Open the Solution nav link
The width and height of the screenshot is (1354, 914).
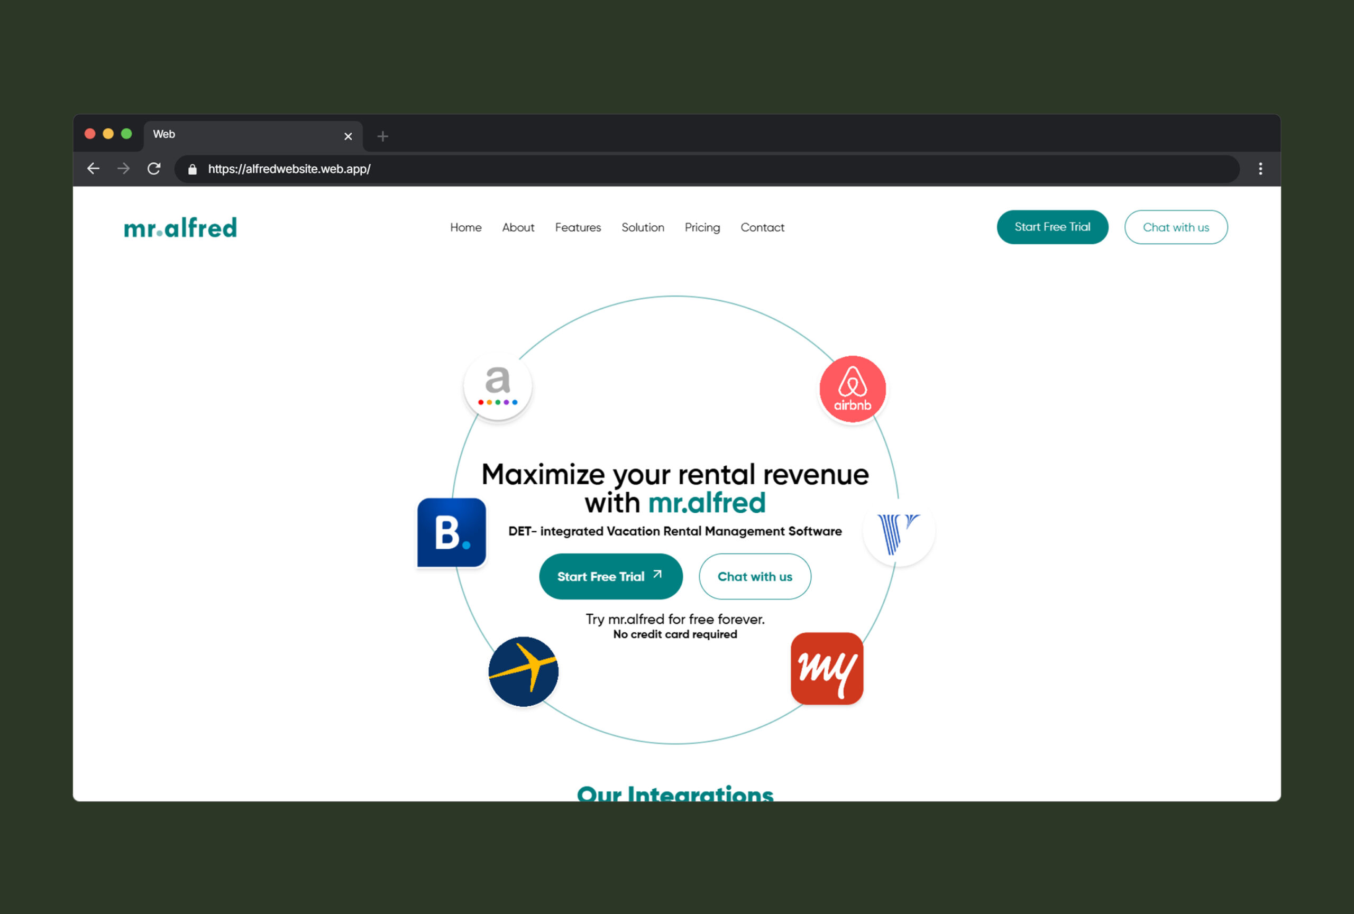click(643, 228)
